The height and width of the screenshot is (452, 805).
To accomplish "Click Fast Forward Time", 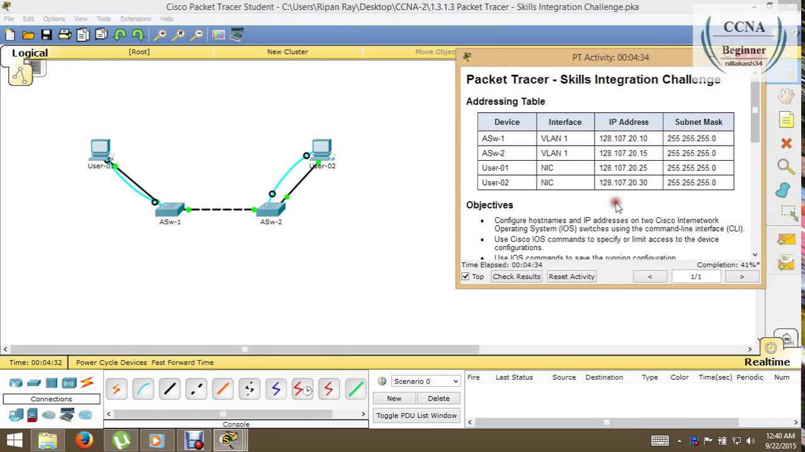I will tap(182, 363).
